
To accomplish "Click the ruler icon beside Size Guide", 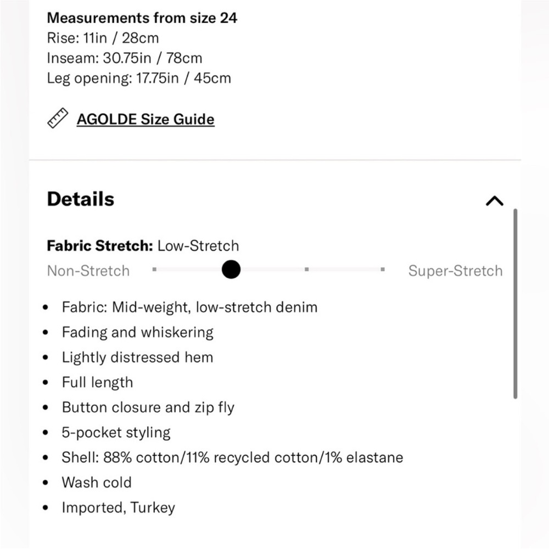I will pyautogui.click(x=57, y=119).
